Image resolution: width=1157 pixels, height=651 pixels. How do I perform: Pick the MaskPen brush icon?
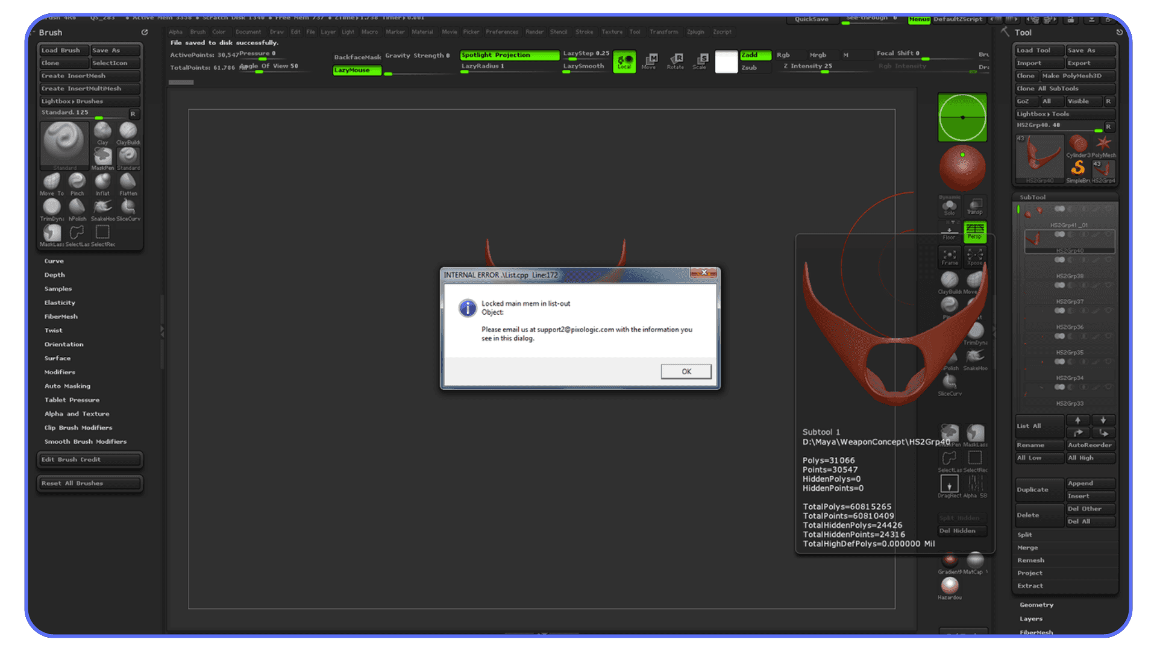(102, 157)
